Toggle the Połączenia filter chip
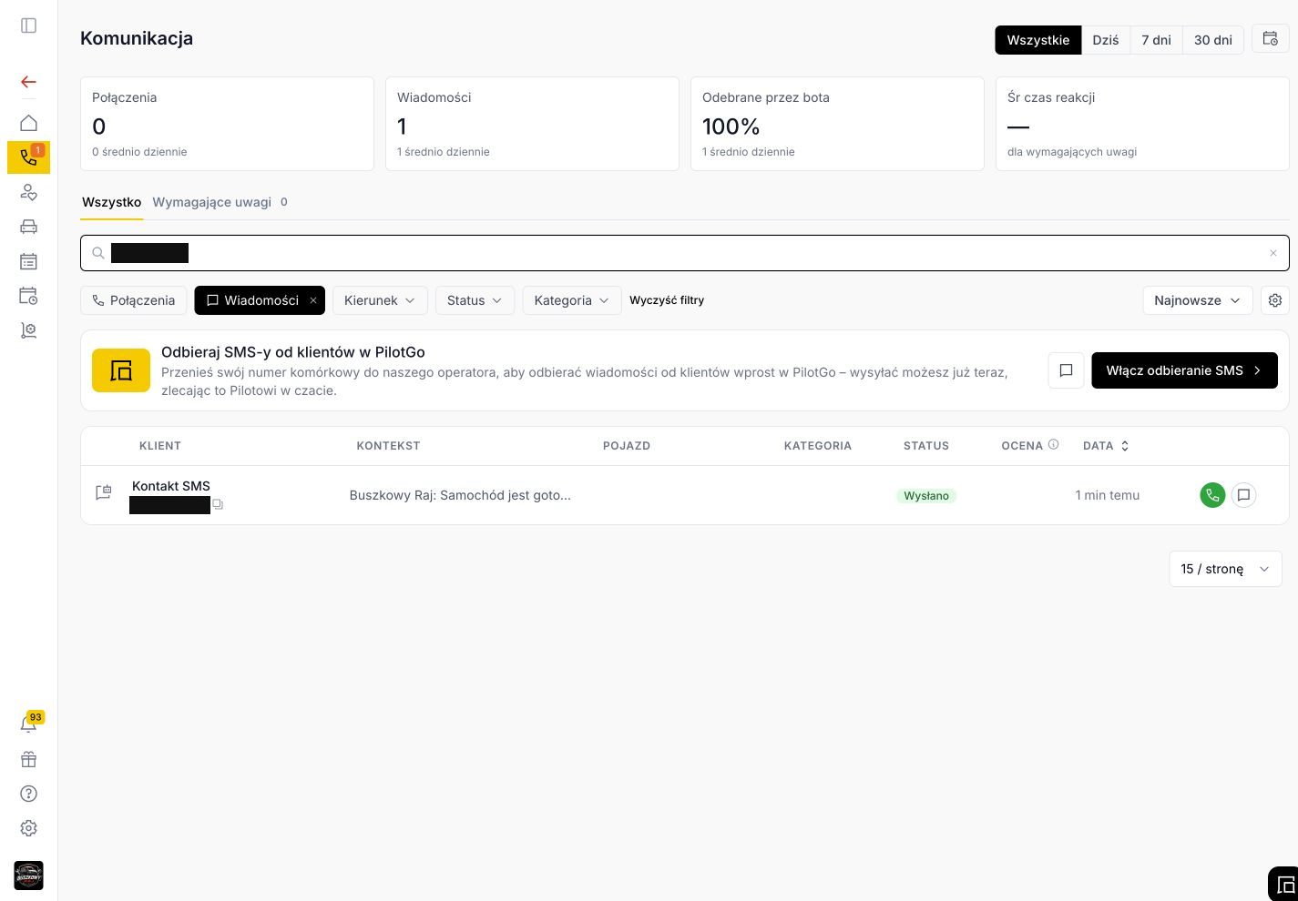Screen dimensions: 1298x901 click(134, 300)
